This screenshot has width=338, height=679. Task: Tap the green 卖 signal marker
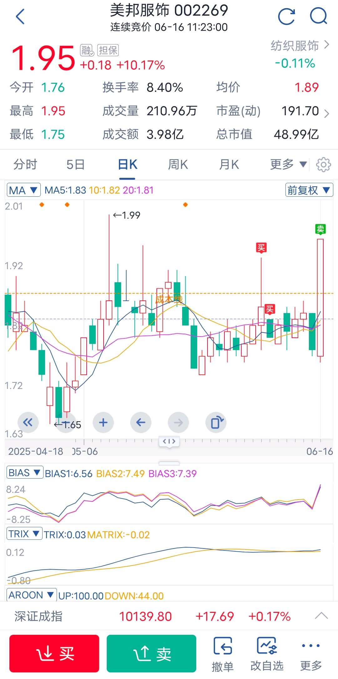[x=320, y=229]
